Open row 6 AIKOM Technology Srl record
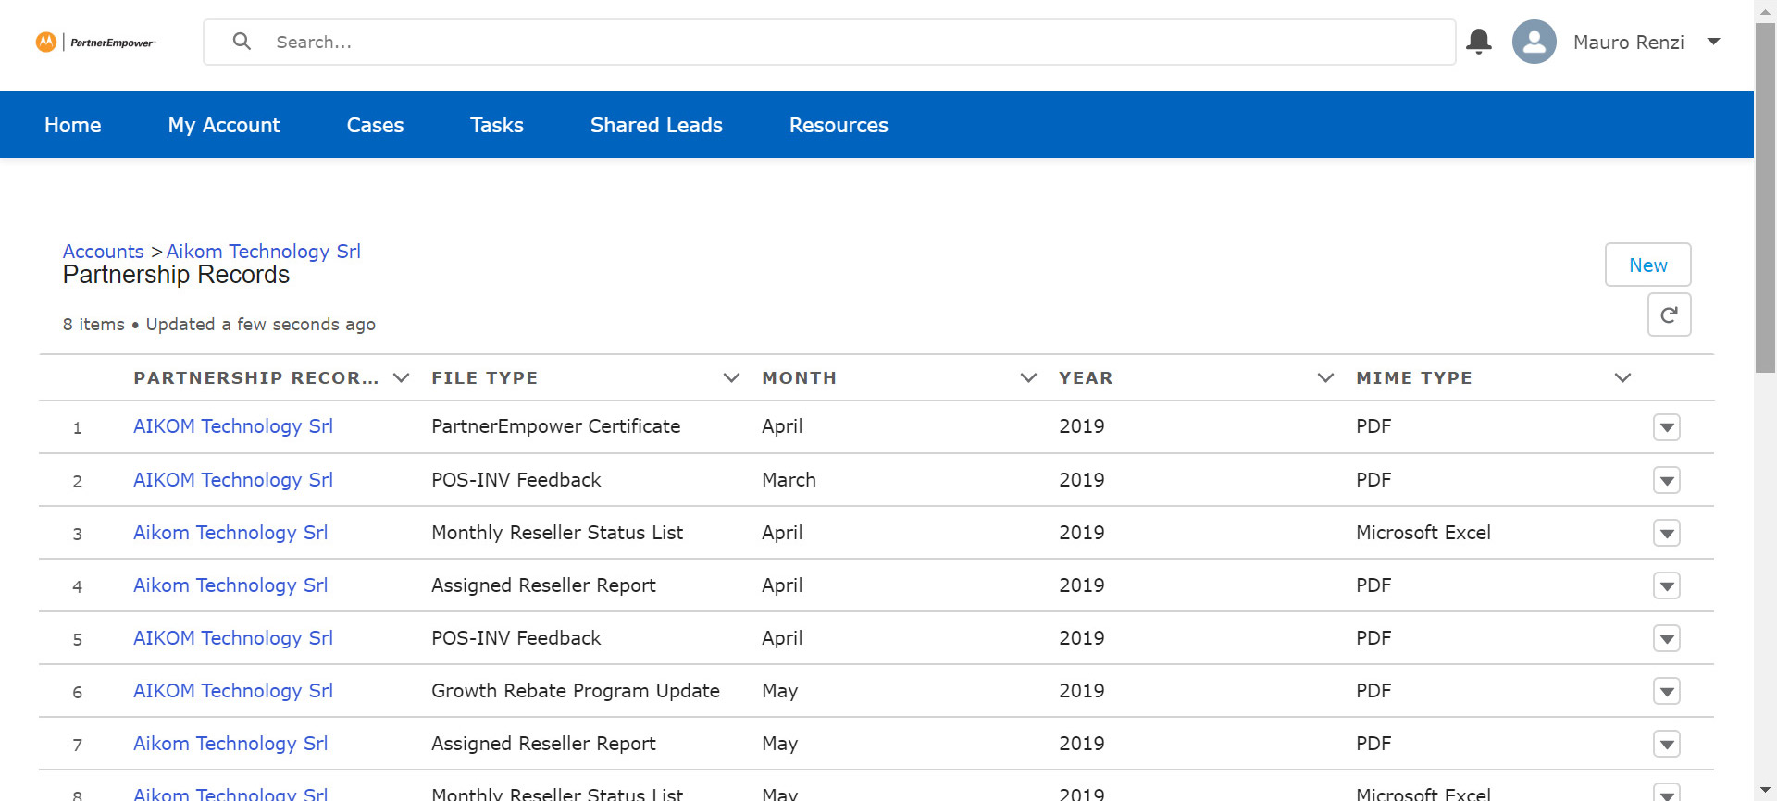The image size is (1777, 801). pyautogui.click(x=233, y=691)
